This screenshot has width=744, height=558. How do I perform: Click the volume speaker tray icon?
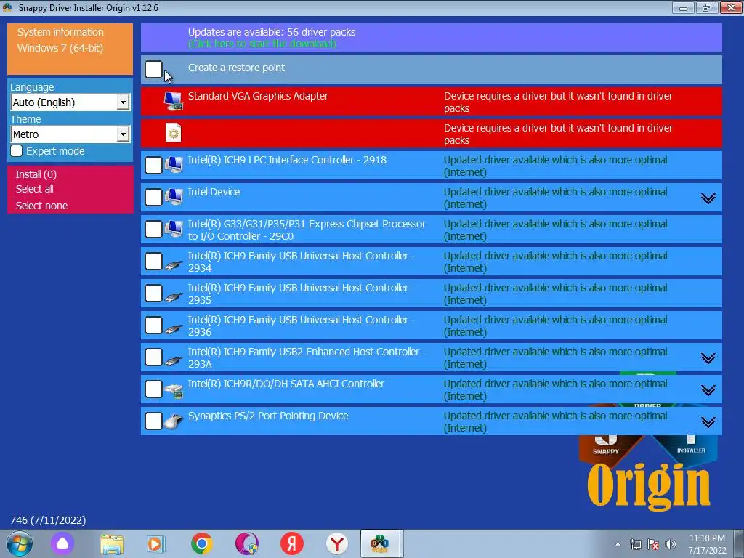[671, 544]
